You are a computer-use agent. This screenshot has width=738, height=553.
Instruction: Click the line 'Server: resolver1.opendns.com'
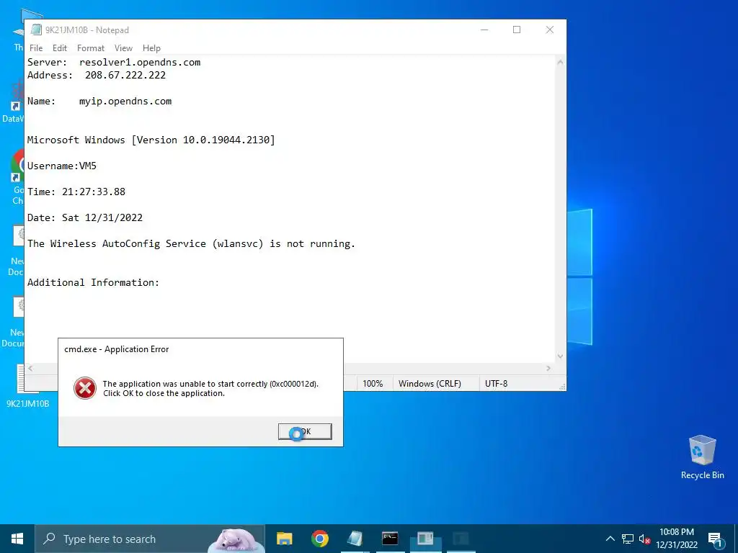114,62
